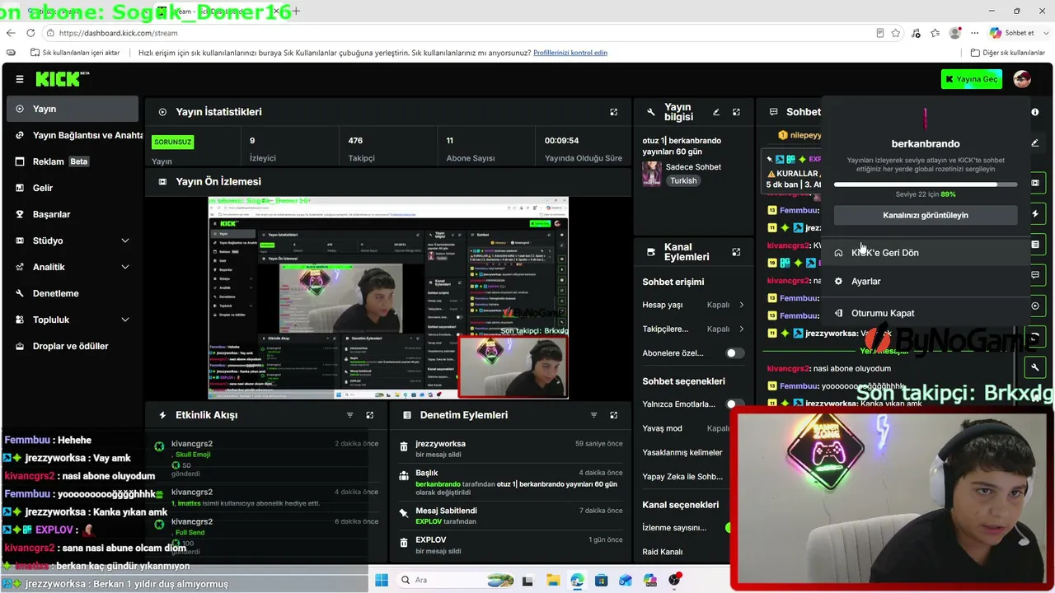Go back in the browser
1055x593 pixels.
tap(11, 33)
